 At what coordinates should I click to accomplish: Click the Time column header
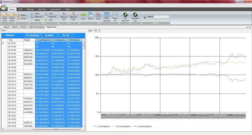tap(15, 40)
